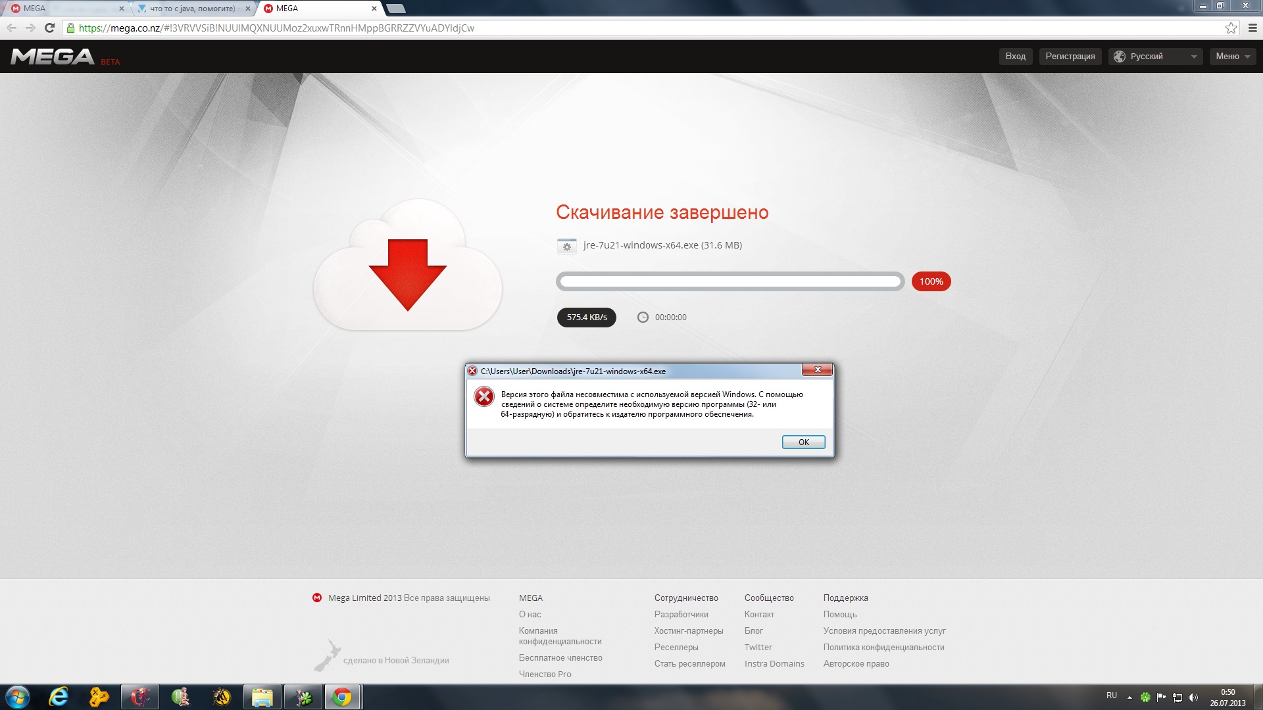
Task: Click the network tray icon
Action: click(x=1177, y=697)
